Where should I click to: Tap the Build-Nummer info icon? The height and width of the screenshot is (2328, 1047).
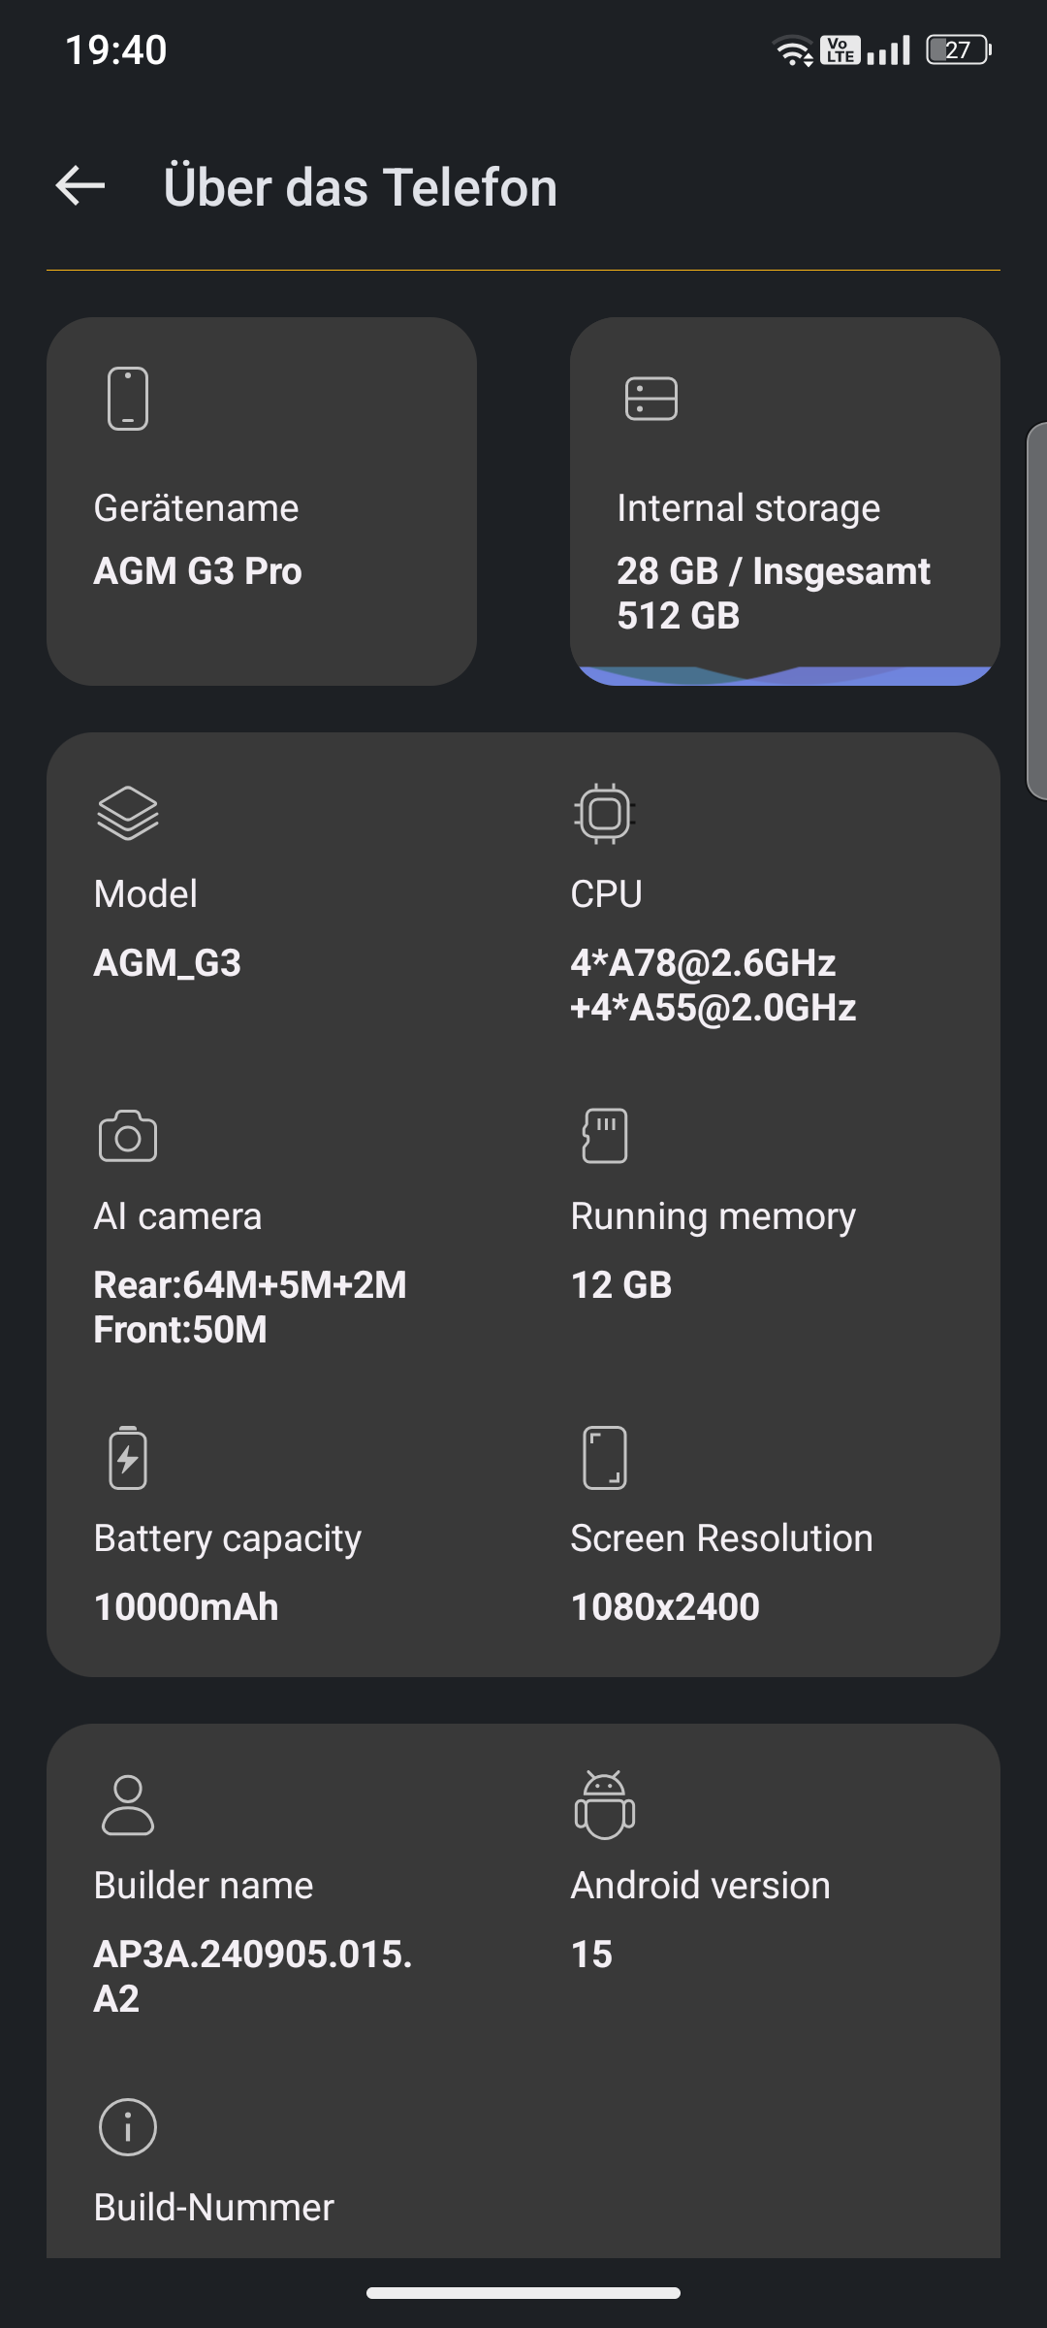click(128, 2127)
